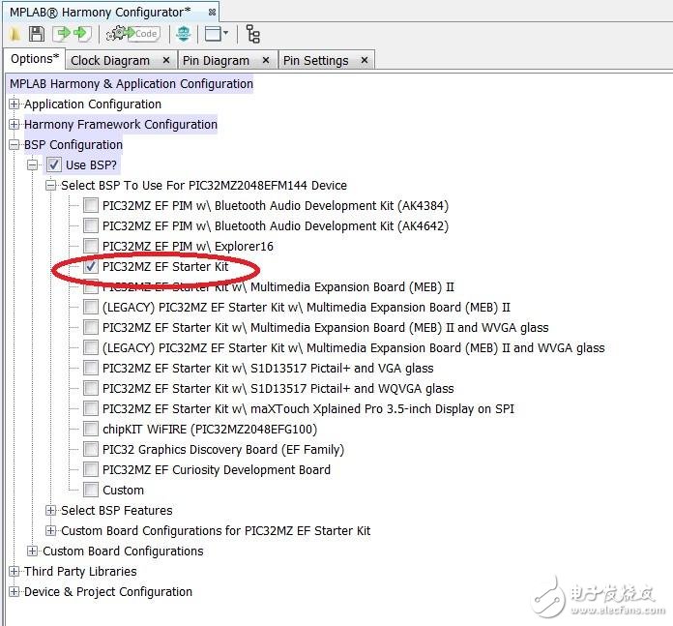Uncheck the Use BSP? checkbox
Screen dimensions: 673x626
(53, 165)
